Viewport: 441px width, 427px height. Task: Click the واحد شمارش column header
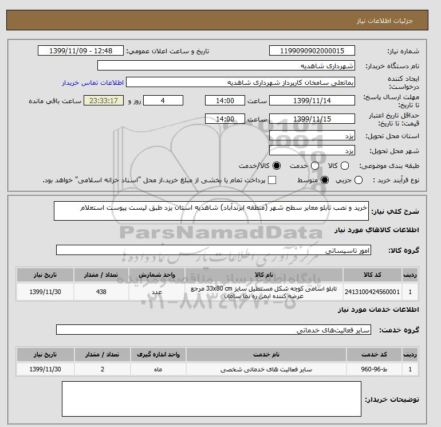click(157, 275)
